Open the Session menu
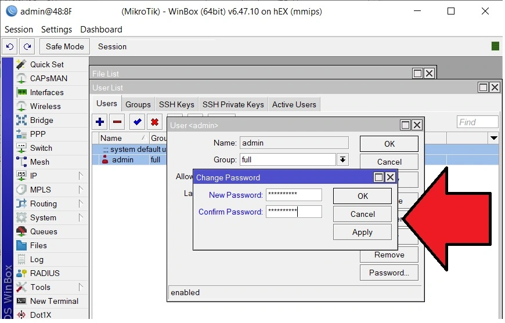The height and width of the screenshot is (323, 505). (19, 30)
